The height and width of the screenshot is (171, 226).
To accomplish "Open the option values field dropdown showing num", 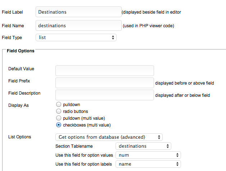I will coord(148,155).
